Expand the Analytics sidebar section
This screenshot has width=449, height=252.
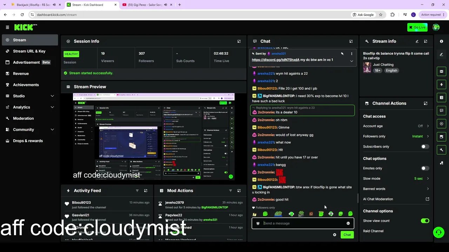(52, 107)
